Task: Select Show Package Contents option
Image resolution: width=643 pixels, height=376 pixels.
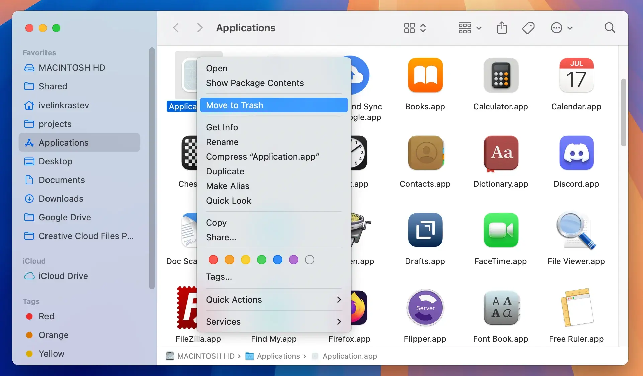Action: click(255, 83)
